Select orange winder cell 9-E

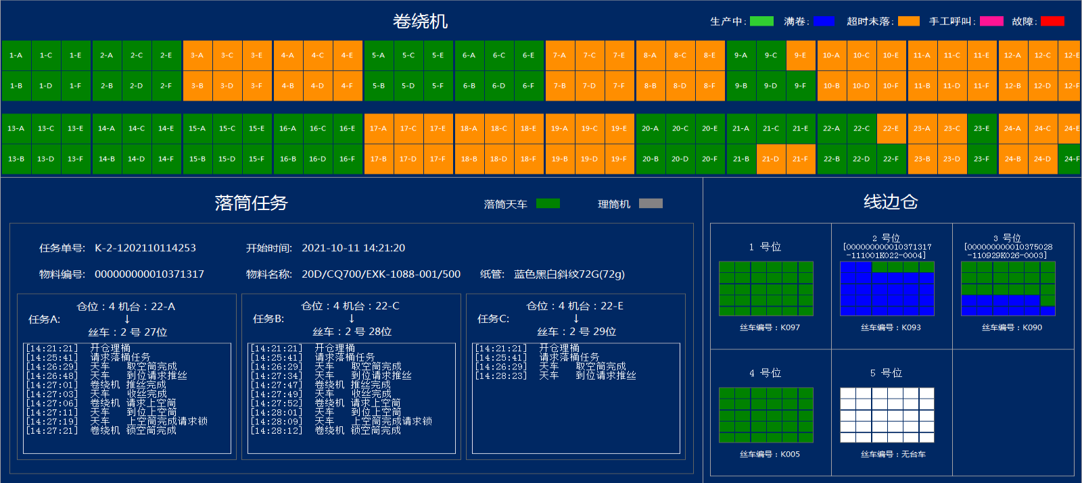pyautogui.click(x=801, y=55)
